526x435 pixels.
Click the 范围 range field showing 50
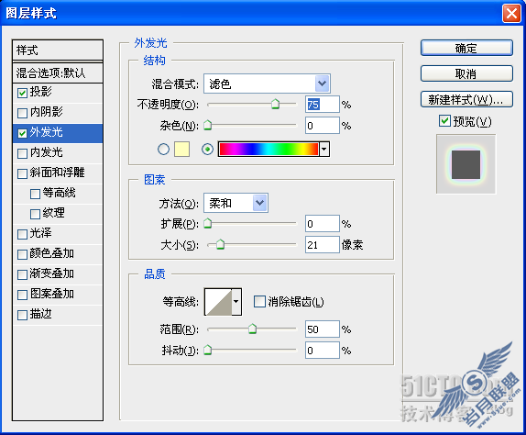coord(323,329)
